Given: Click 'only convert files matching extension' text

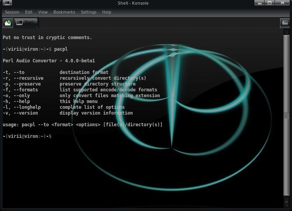Looking at the screenshot, I should pos(110,96).
